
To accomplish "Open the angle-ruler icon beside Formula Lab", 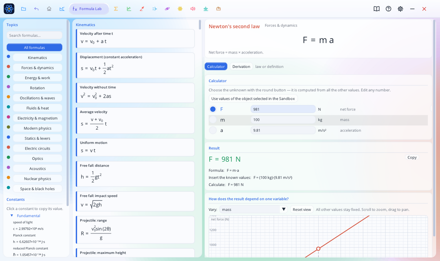I will tap(62, 9).
